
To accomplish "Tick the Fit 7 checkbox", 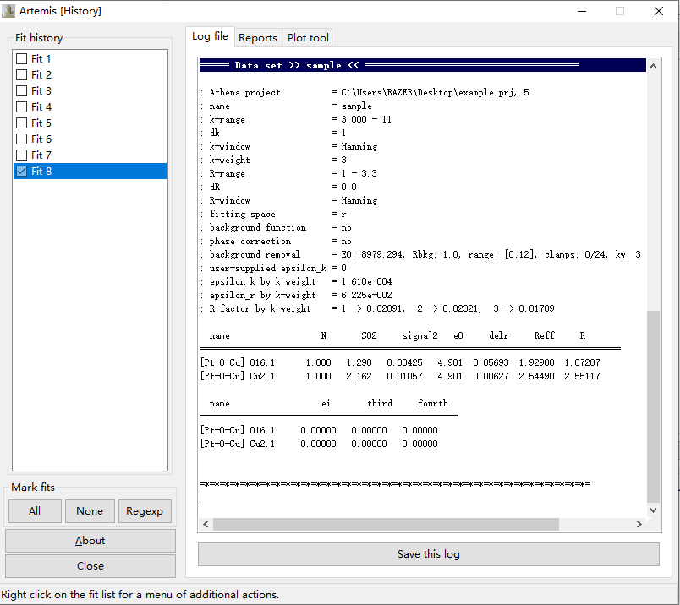I will [x=21, y=155].
